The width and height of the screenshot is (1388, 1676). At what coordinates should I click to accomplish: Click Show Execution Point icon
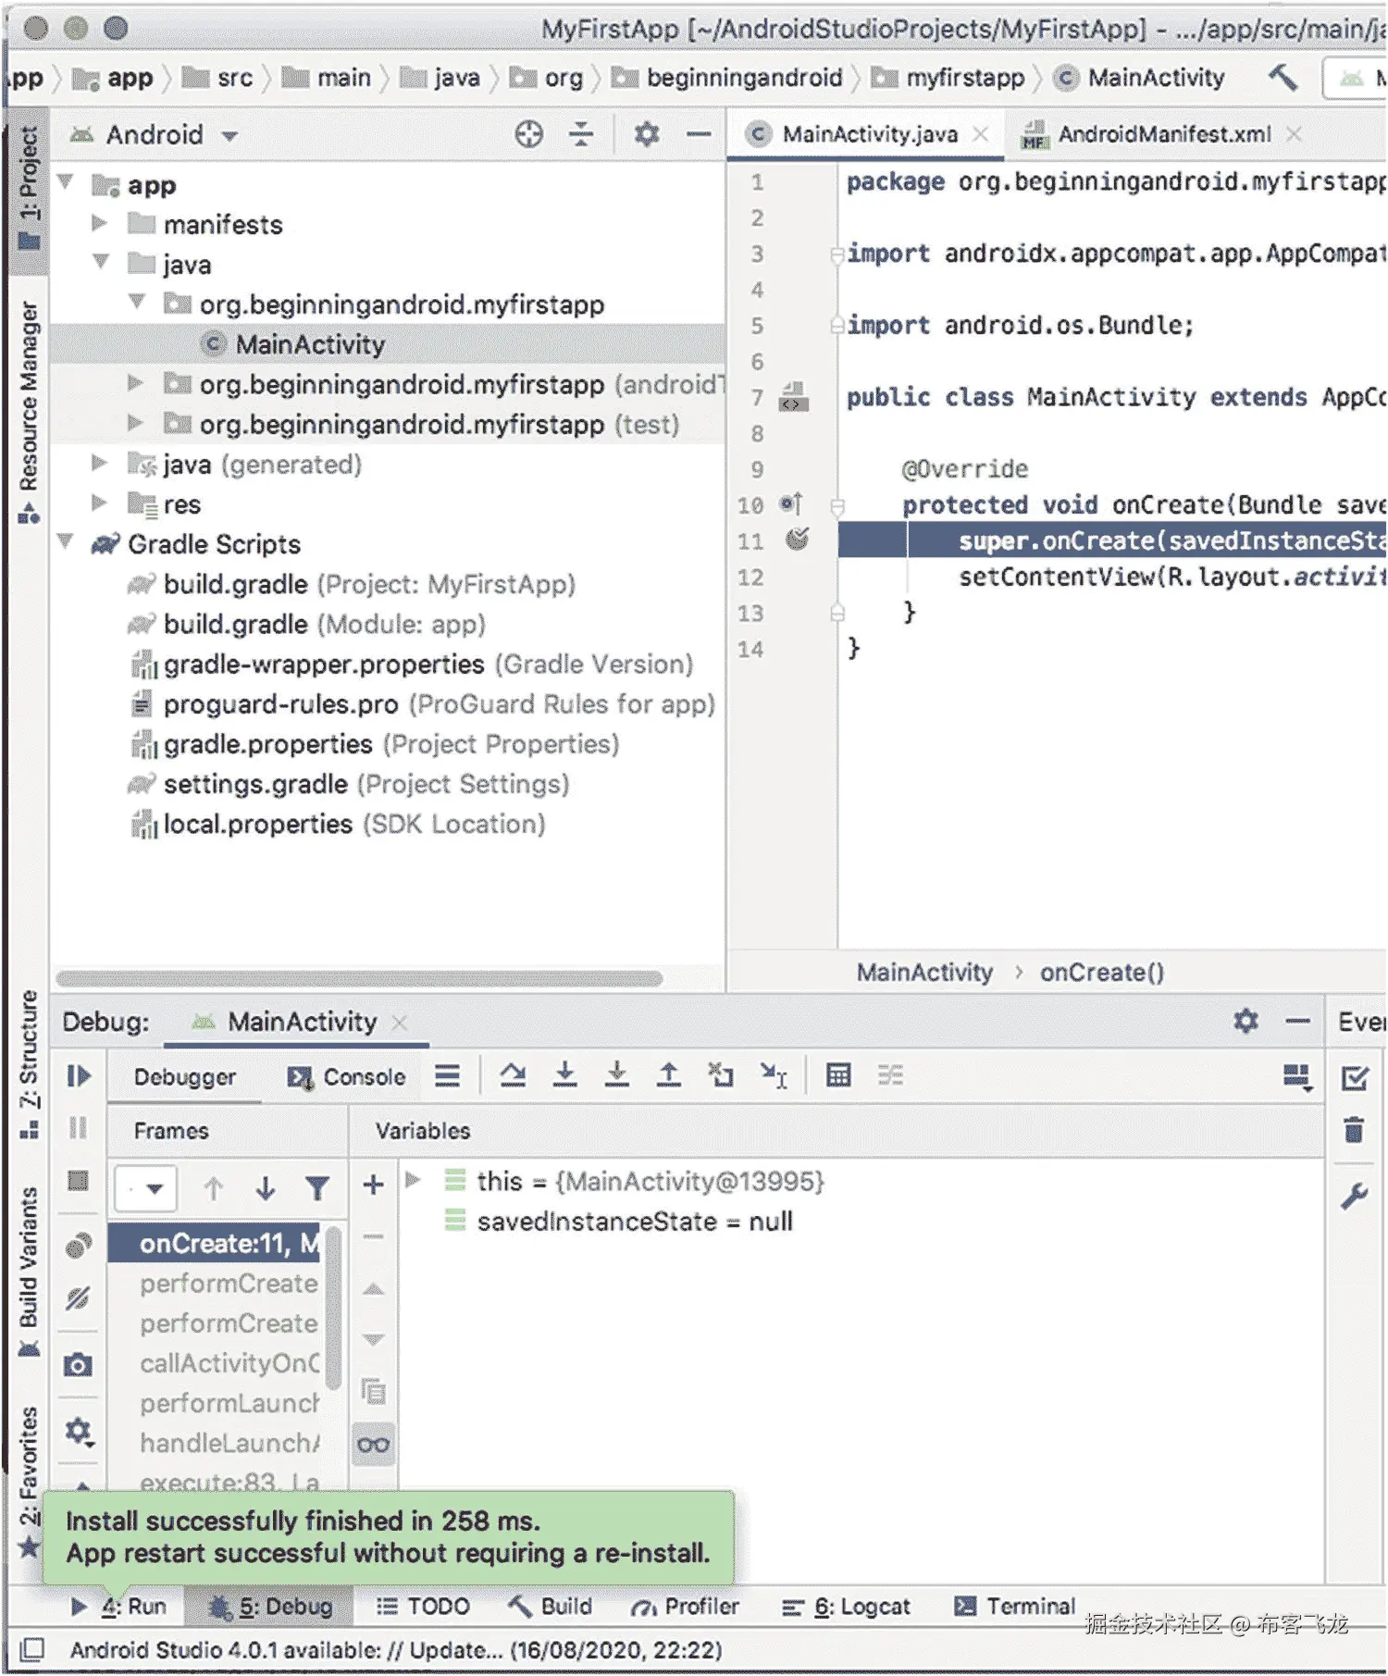click(448, 1075)
